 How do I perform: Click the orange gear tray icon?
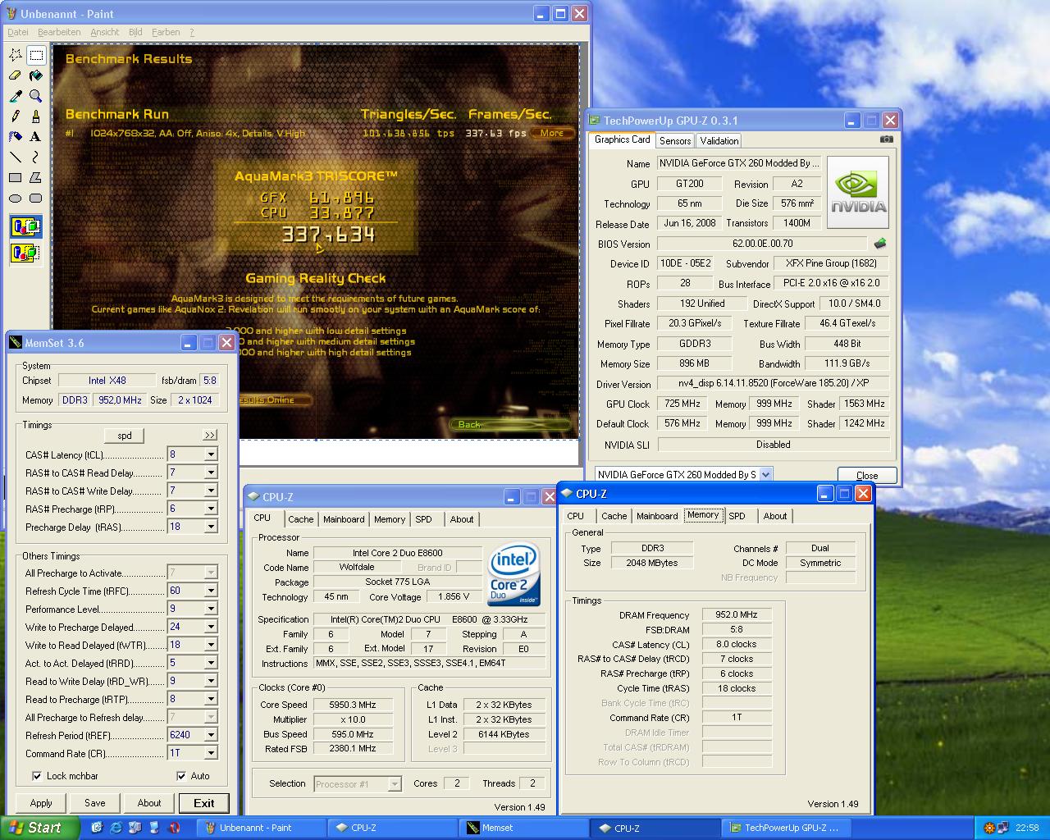(x=990, y=828)
